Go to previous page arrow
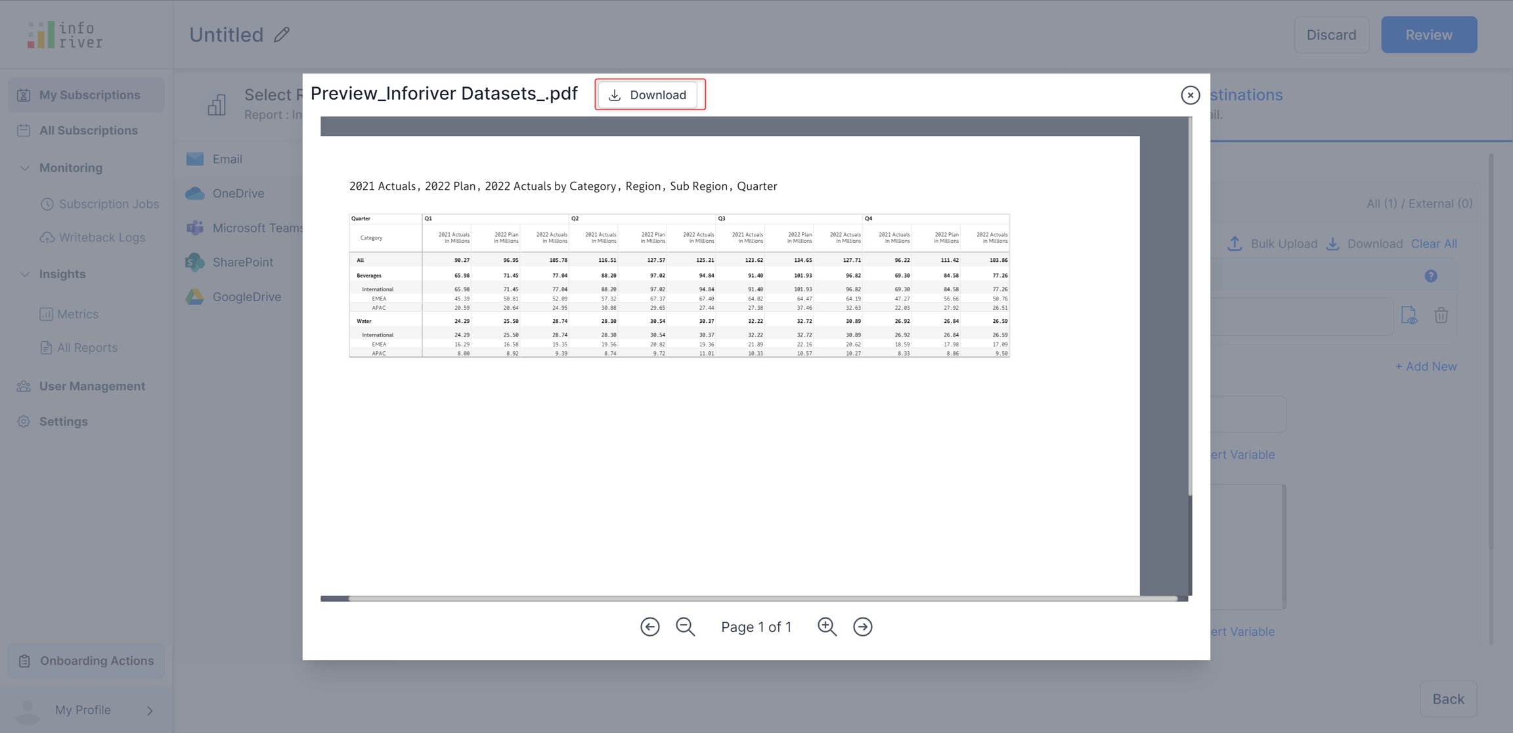Viewport: 1513px width, 733px height. point(649,627)
